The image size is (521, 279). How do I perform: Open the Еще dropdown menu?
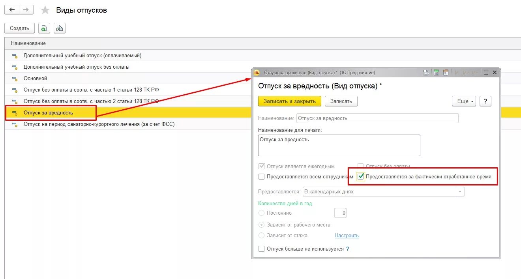464,101
